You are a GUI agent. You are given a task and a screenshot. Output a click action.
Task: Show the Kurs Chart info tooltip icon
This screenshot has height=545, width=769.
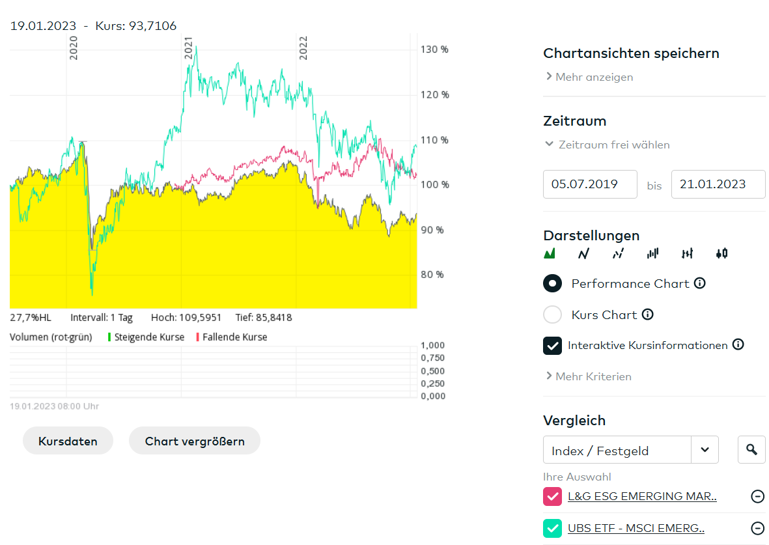tap(648, 314)
